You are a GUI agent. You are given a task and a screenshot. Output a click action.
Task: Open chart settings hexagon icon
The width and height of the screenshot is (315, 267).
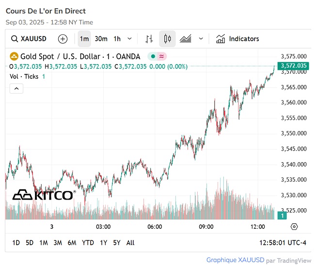tap(294, 227)
